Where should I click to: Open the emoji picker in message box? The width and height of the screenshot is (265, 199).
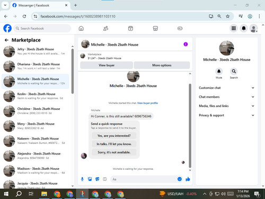click(180, 179)
